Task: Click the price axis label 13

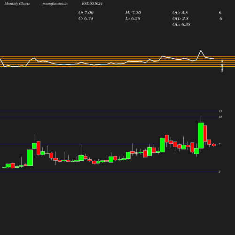Action: 220,111
